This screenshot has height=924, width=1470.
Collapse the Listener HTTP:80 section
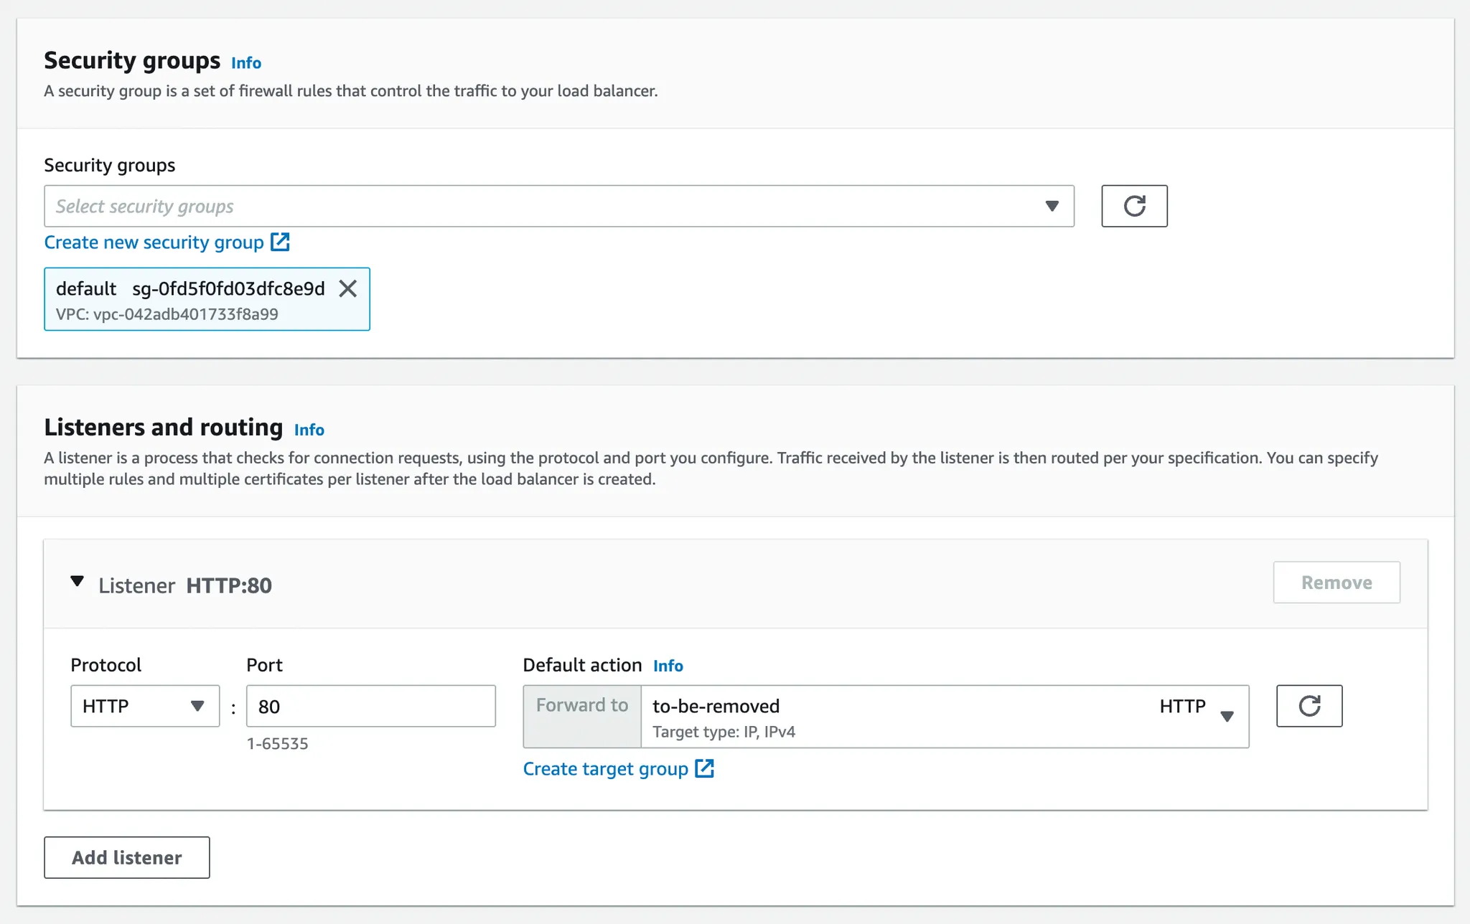point(78,582)
